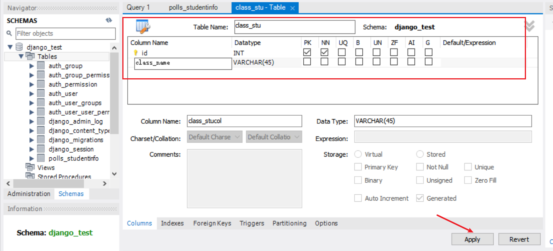
Task: Click the table editor wrench icon
Action: [x=143, y=27]
